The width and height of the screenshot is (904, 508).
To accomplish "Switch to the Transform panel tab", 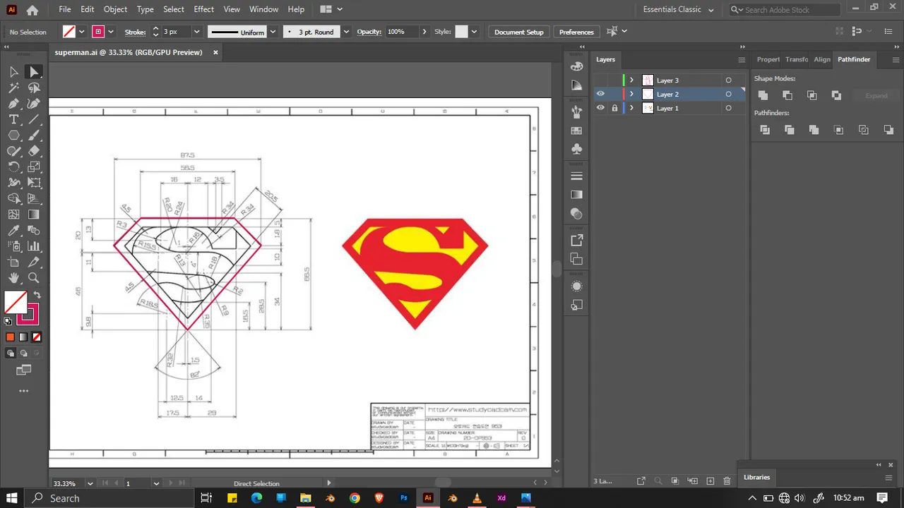I will coord(797,59).
